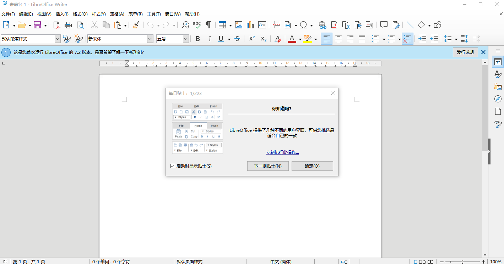Click the 发行说明 button

tap(465, 52)
